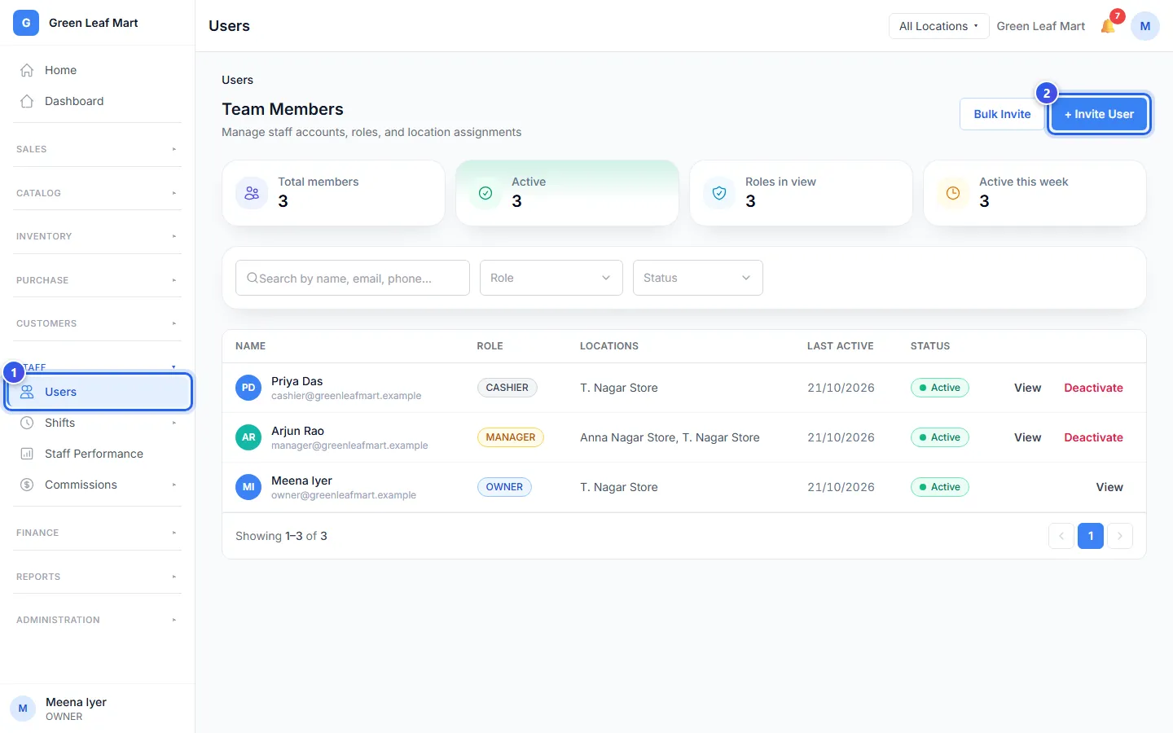Select page 1 in pagination

(x=1091, y=536)
